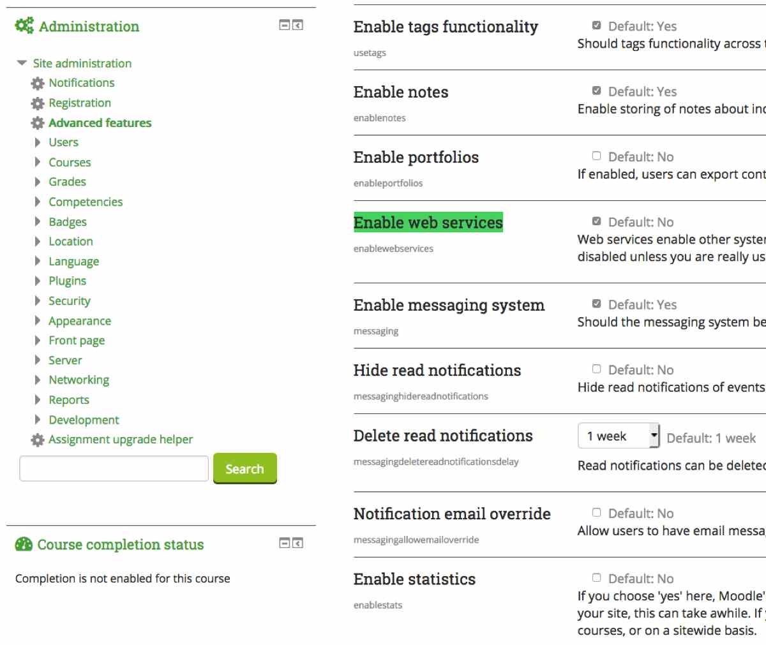Click the gear icon beside Assignment upgrade helper

[x=38, y=440]
